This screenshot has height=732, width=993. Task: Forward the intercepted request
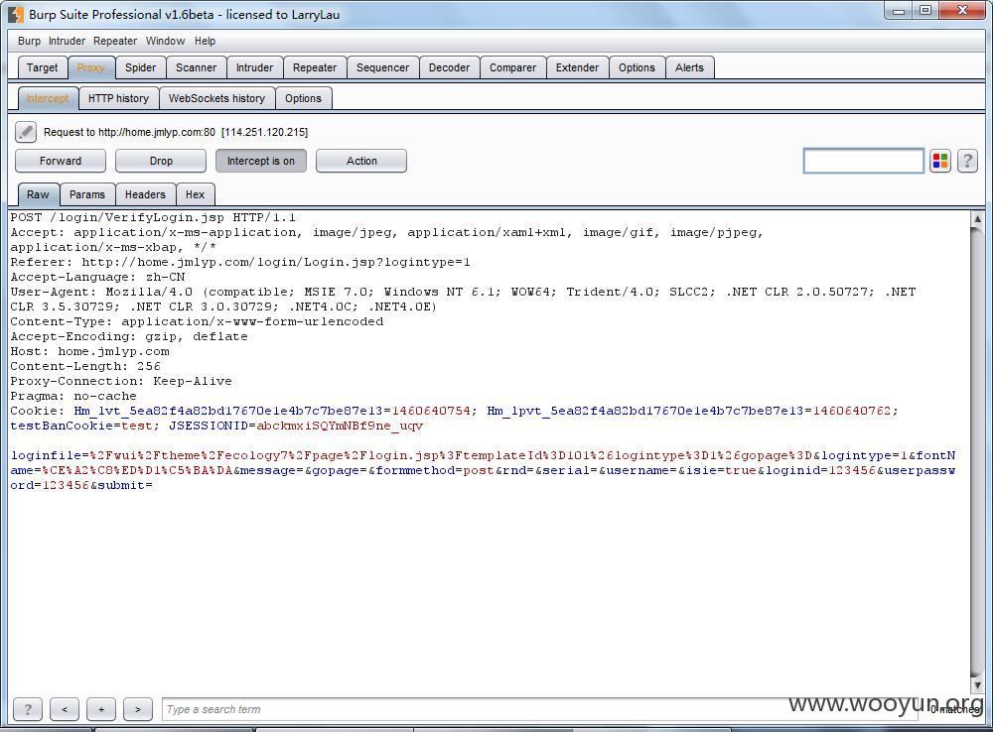click(x=61, y=161)
